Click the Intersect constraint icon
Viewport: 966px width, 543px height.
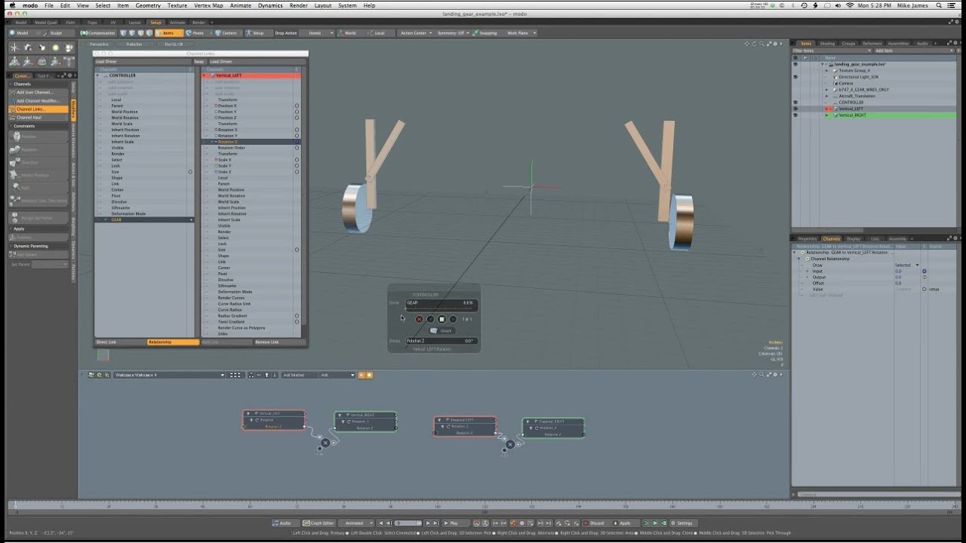tap(14, 201)
